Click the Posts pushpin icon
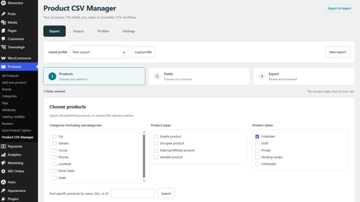Viewport: 360px width, 202px height. tap(3, 14)
